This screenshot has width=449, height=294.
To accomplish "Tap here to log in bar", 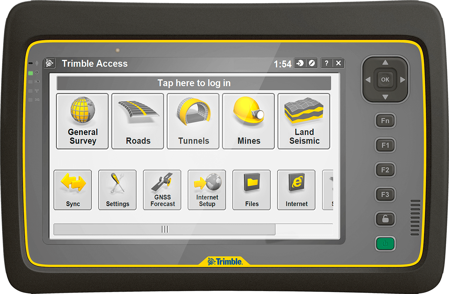I will click(x=194, y=83).
